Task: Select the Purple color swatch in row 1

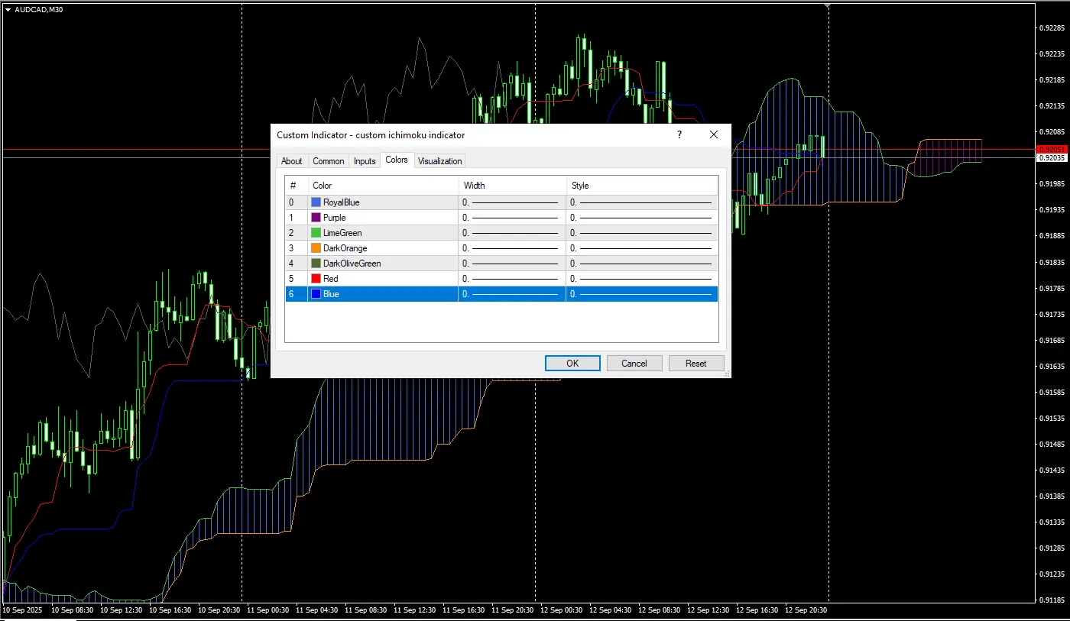Action: coord(316,218)
